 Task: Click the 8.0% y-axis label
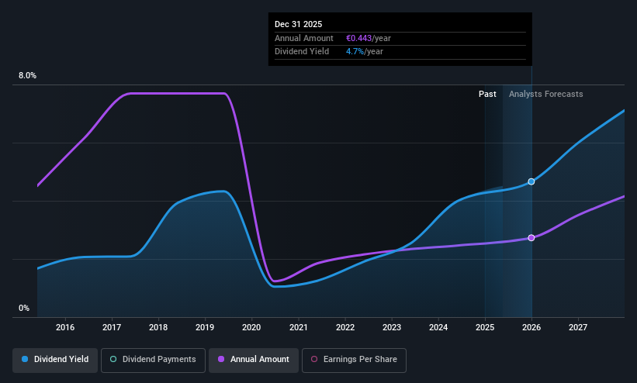click(27, 75)
